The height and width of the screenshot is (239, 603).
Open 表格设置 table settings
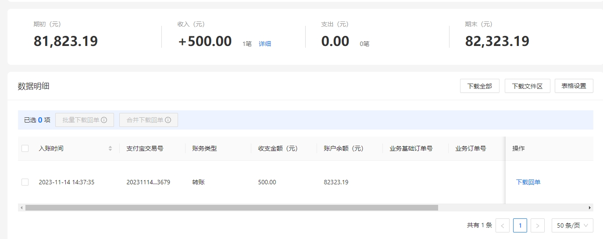pos(574,86)
